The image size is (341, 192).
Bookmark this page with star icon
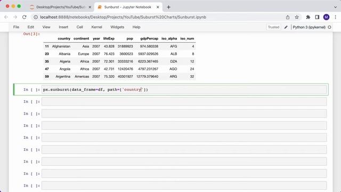[x=297, y=17]
